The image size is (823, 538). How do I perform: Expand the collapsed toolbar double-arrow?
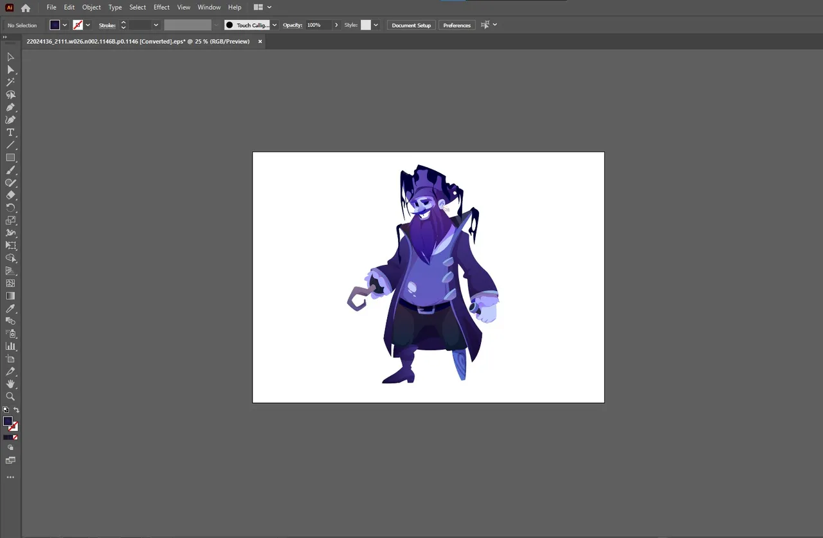[5, 37]
